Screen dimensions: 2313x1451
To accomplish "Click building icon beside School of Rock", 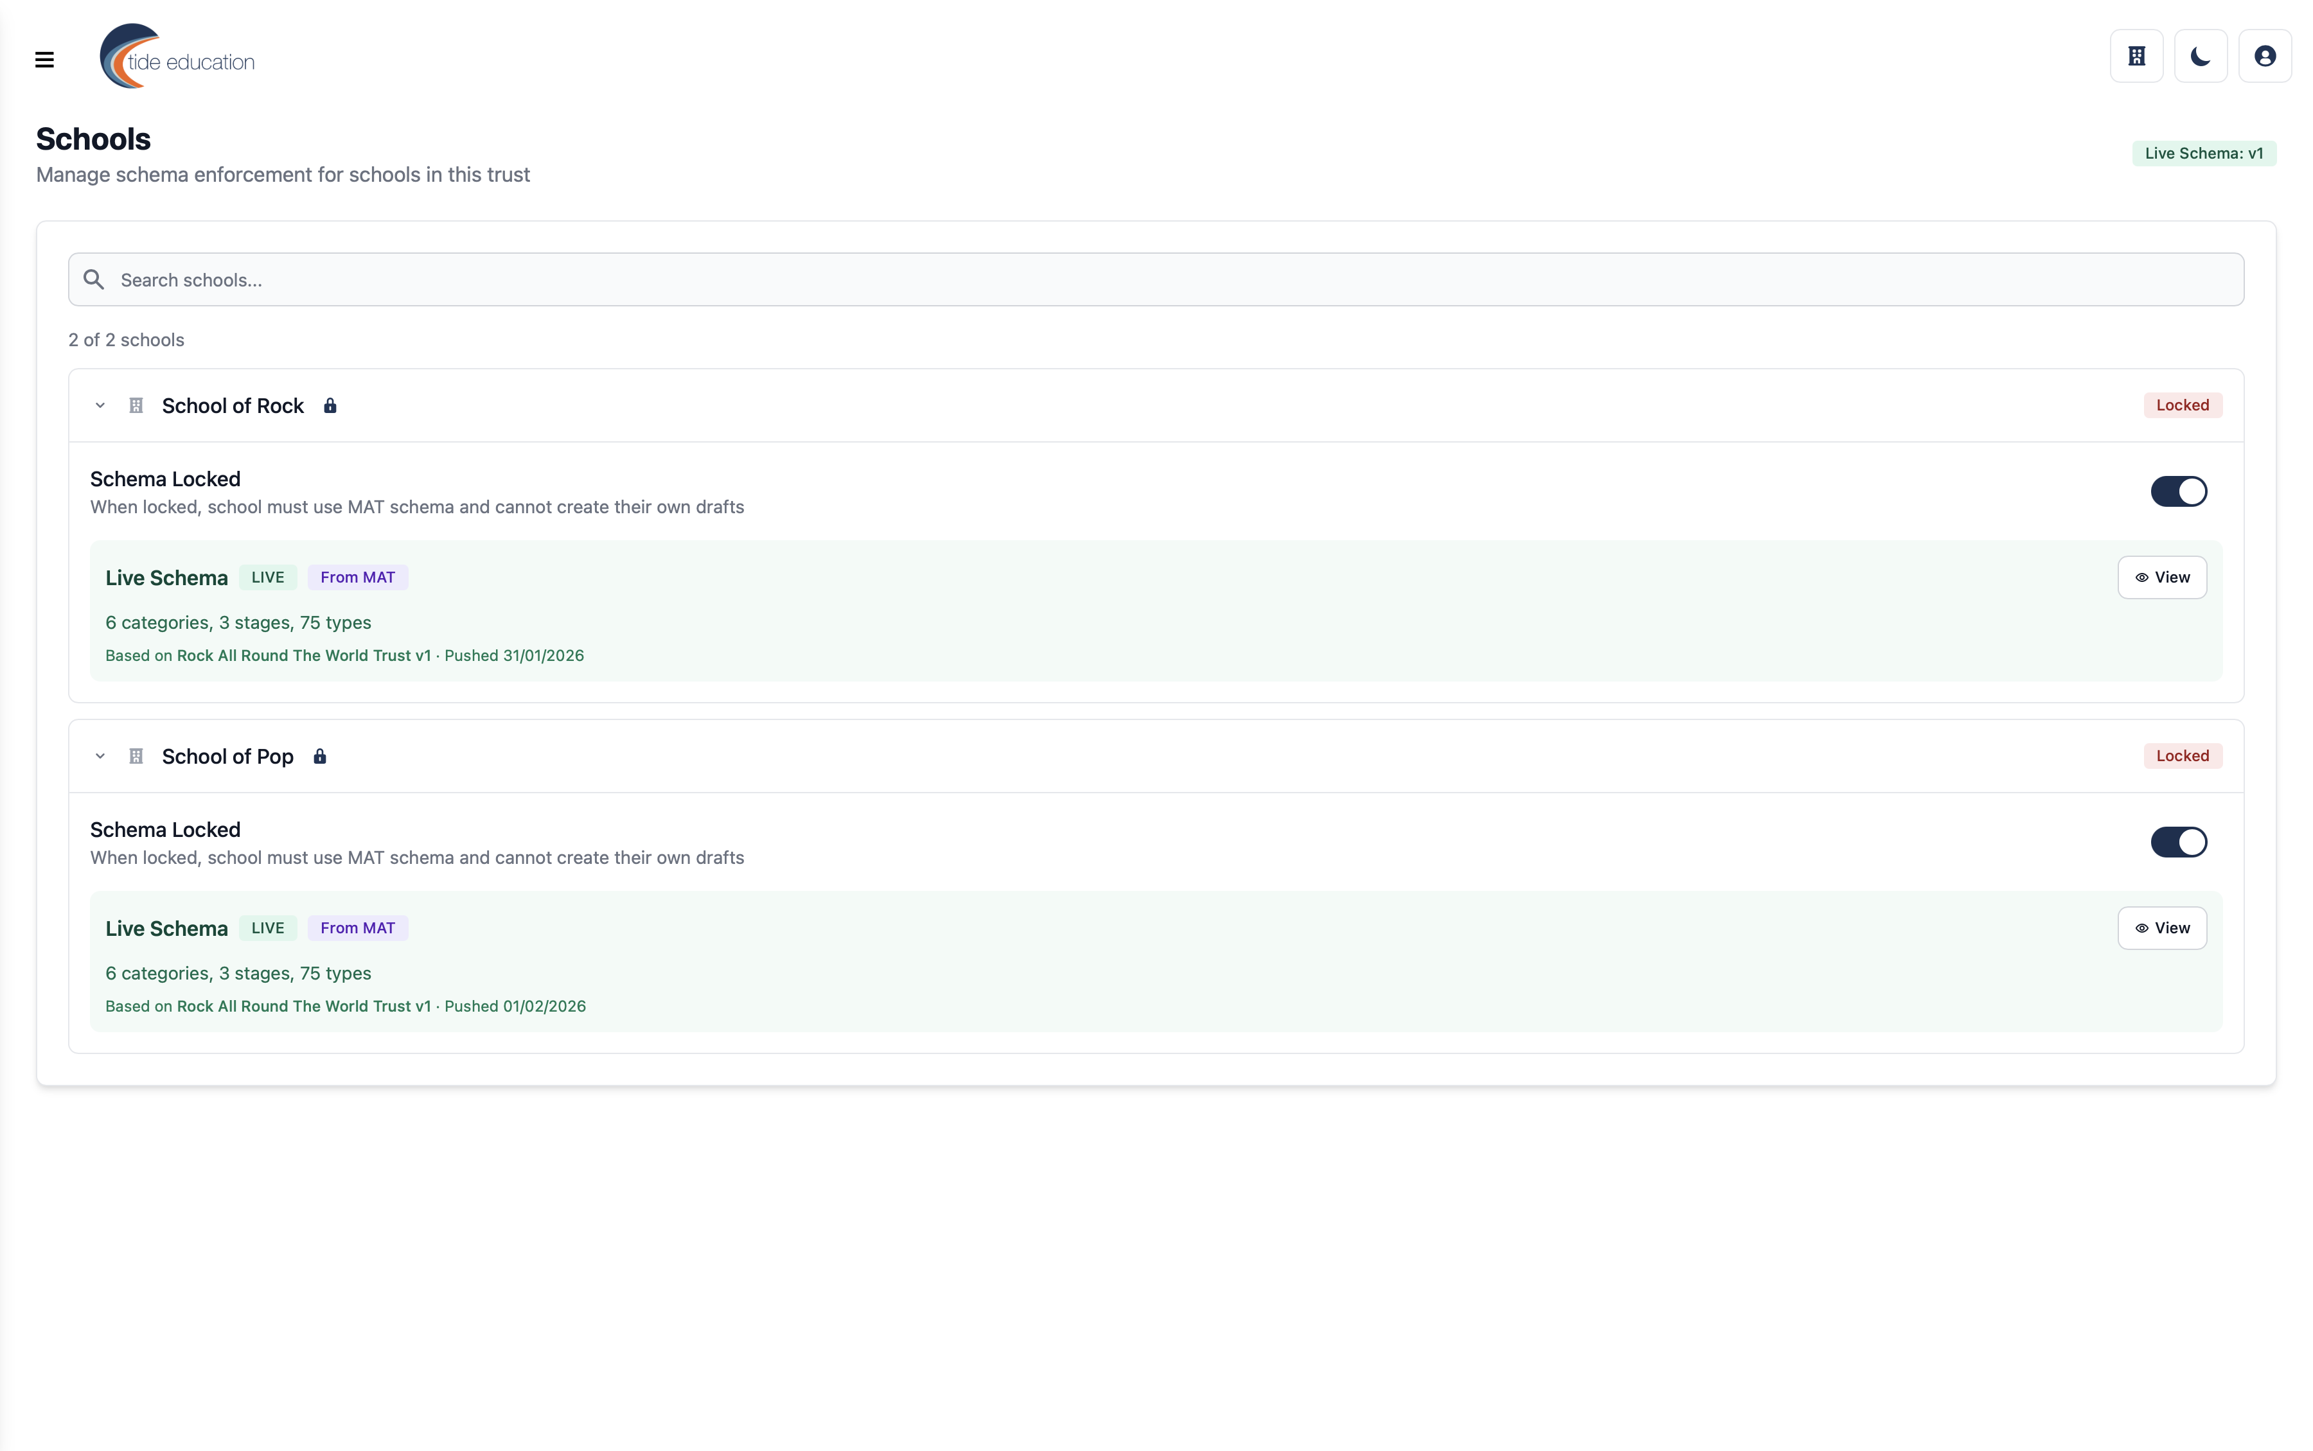I will [x=136, y=406].
